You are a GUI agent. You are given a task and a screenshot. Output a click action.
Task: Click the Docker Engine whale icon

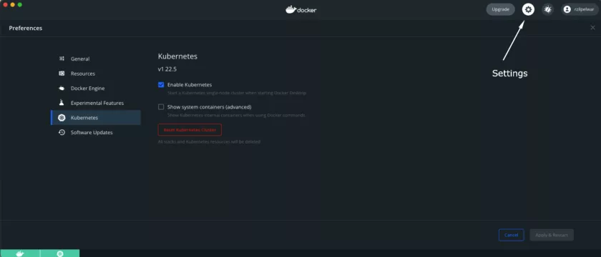62,89
